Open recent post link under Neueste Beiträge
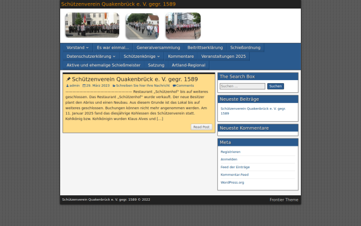361x226 pixels. [253, 111]
